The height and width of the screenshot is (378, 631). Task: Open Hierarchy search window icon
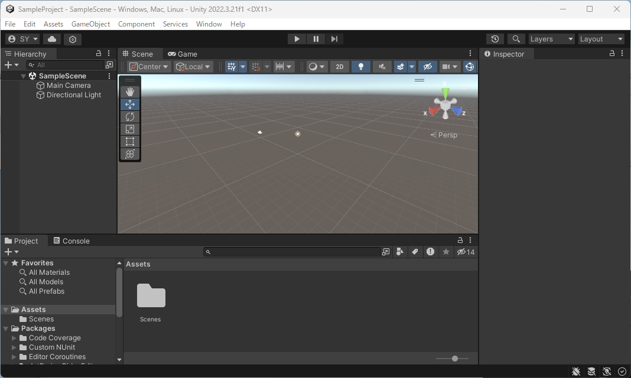(109, 65)
